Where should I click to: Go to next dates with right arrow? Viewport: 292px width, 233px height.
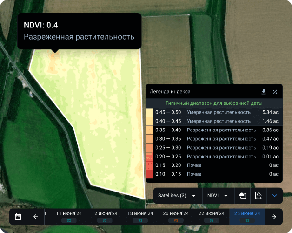[x=274, y=217]
